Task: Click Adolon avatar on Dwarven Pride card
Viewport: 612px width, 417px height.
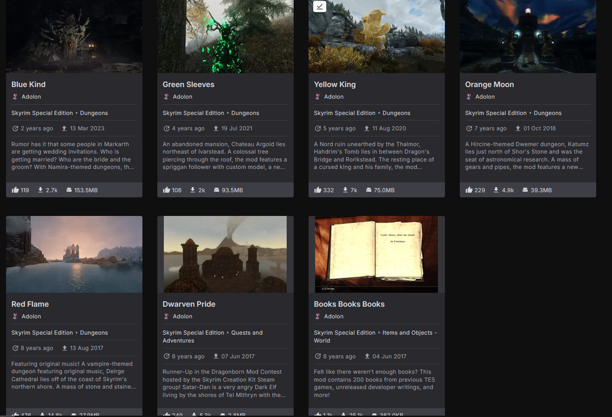Action: pos(166,316)
